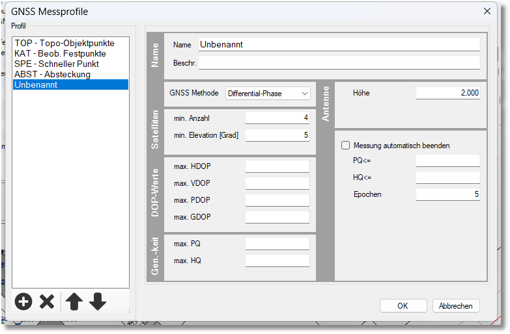This screenshot has width=510, height=334.
Task: Click the Epochen value field
Action: point(447,194)
